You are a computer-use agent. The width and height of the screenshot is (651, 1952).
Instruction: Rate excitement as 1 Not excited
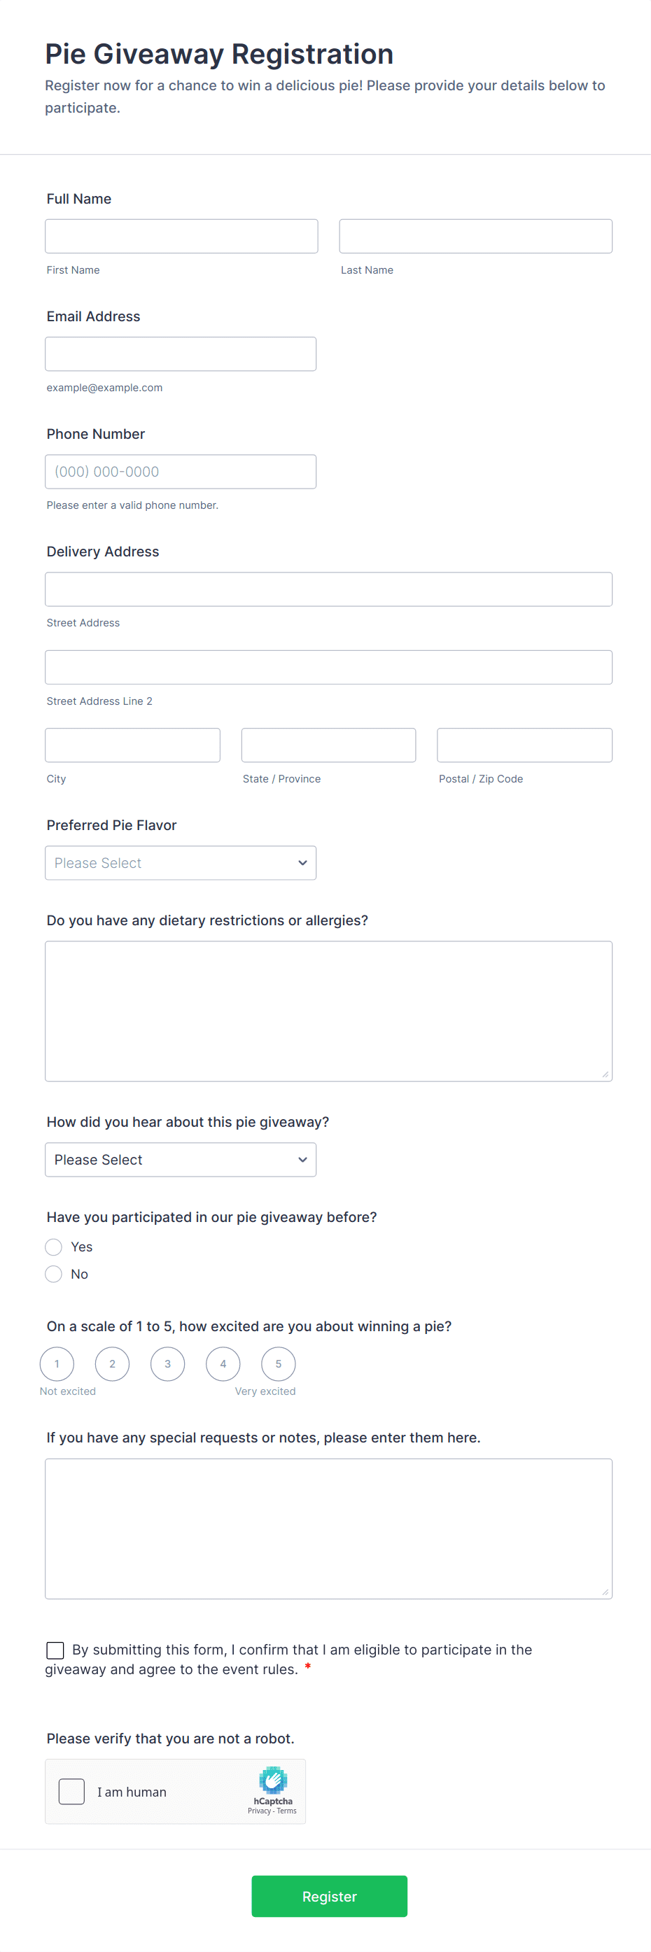point(57,1364)
